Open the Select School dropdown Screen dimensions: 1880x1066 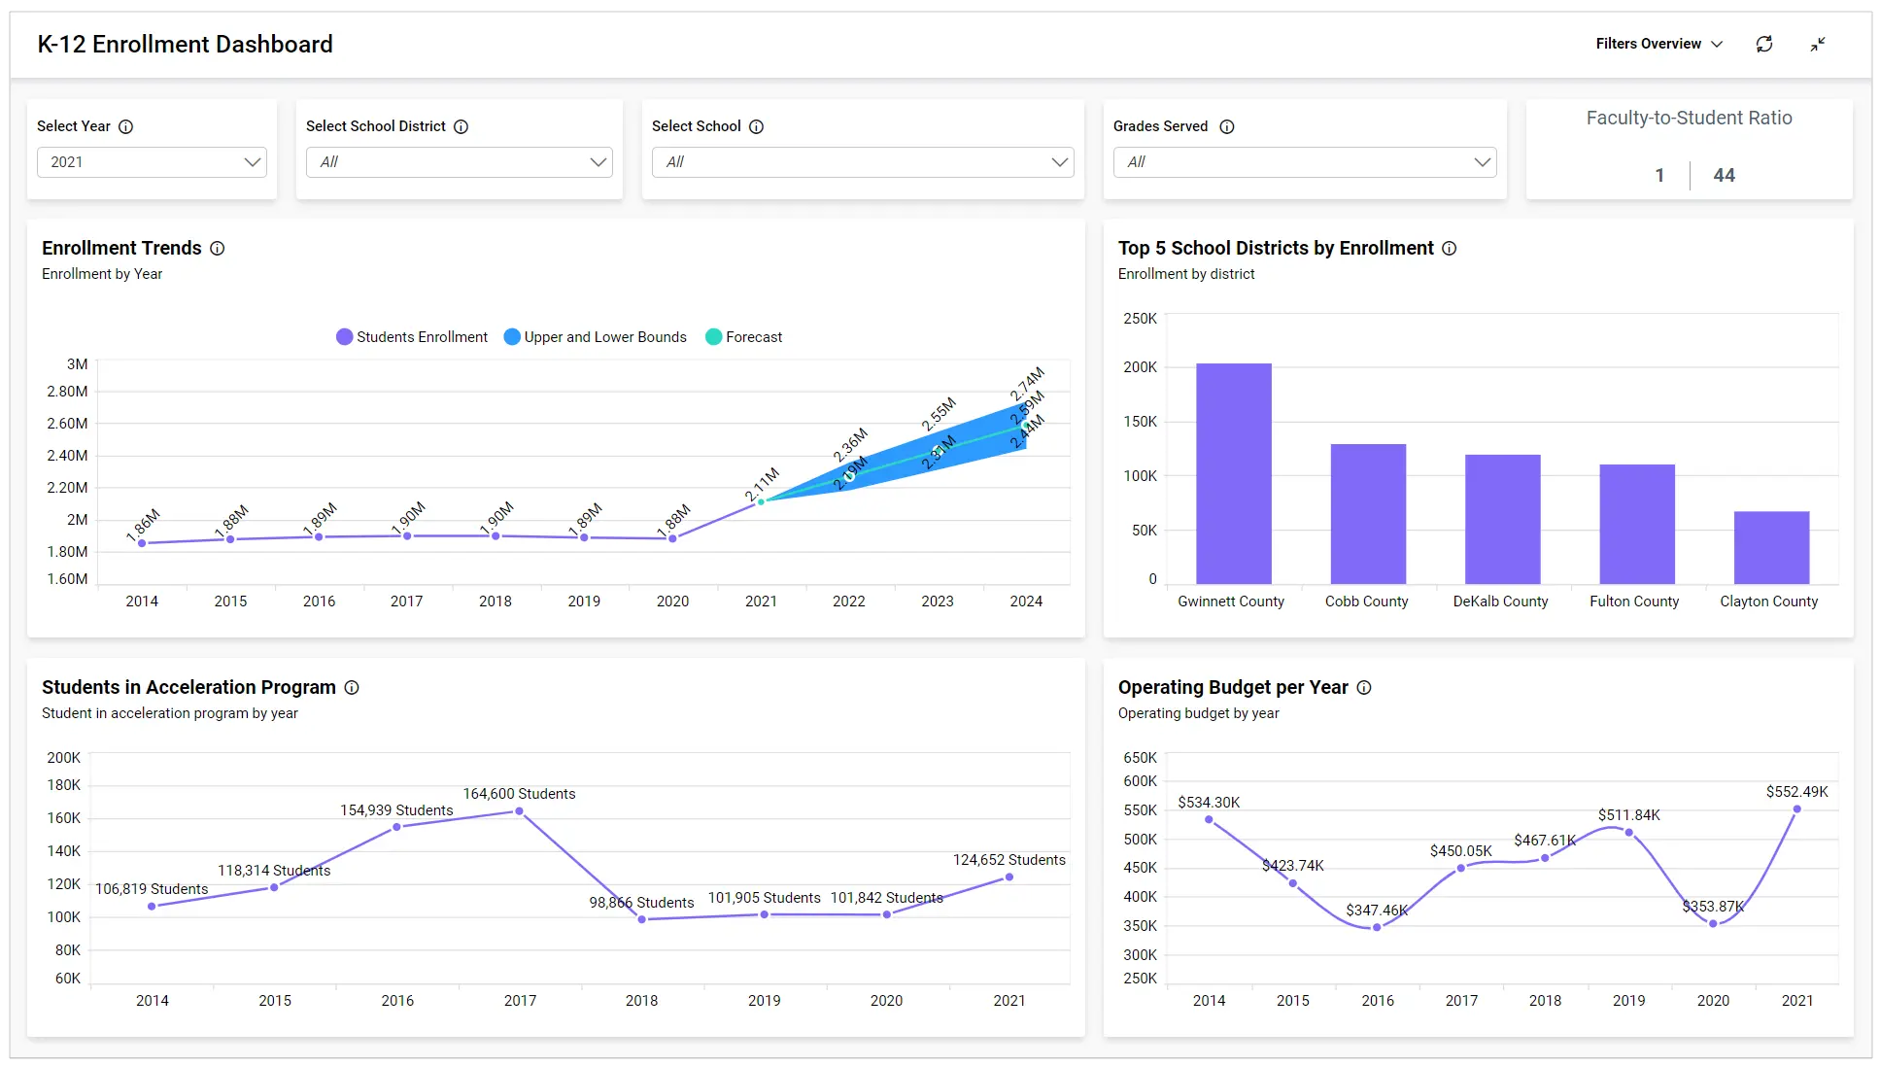click(862, 162)
